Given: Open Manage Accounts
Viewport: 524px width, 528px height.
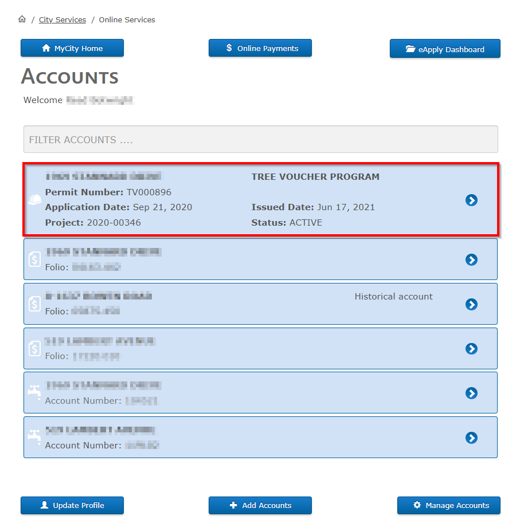Looking at the screenshot, I should pyautogui.click(x=448, y=505).
